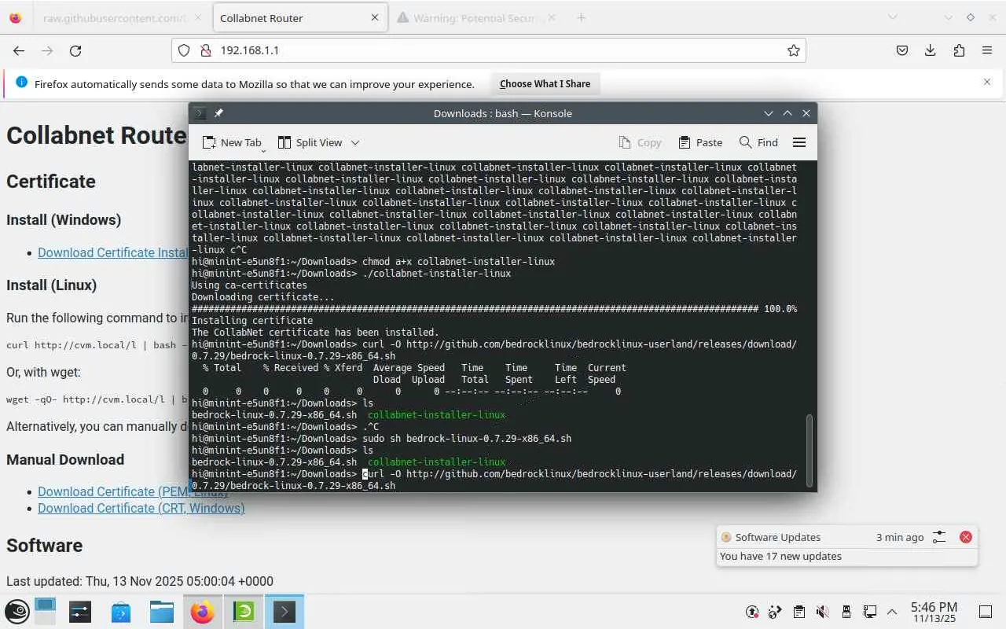Click the Split View button in Konsole

click(x=310, y=142)
